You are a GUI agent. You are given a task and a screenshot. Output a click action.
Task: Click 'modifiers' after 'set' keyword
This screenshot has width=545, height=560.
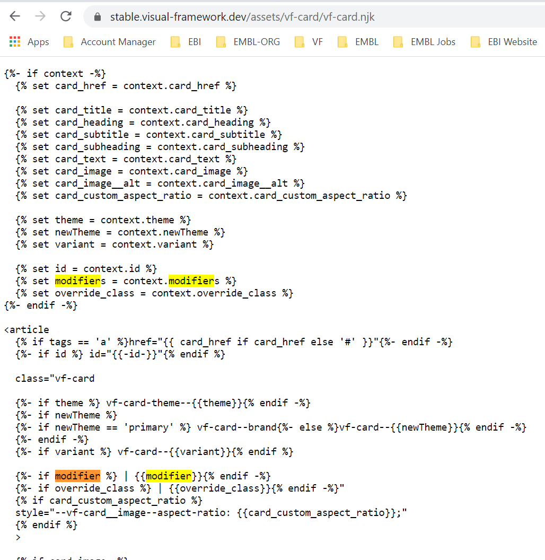(x=81, y=281)
